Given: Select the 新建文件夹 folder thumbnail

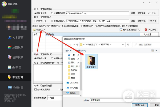Looking at the screenshot, I should pyautogui.click(x=91, y=61).
